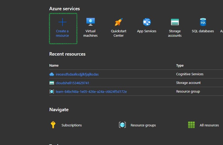Launch the Quickstart Center rocket icon
This screenshot has height=145, width=223.
pyautogui.click(x=119, y=22)
